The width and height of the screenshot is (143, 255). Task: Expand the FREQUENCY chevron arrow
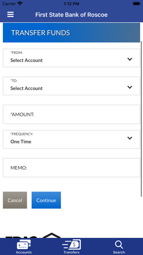coord(130,138)
